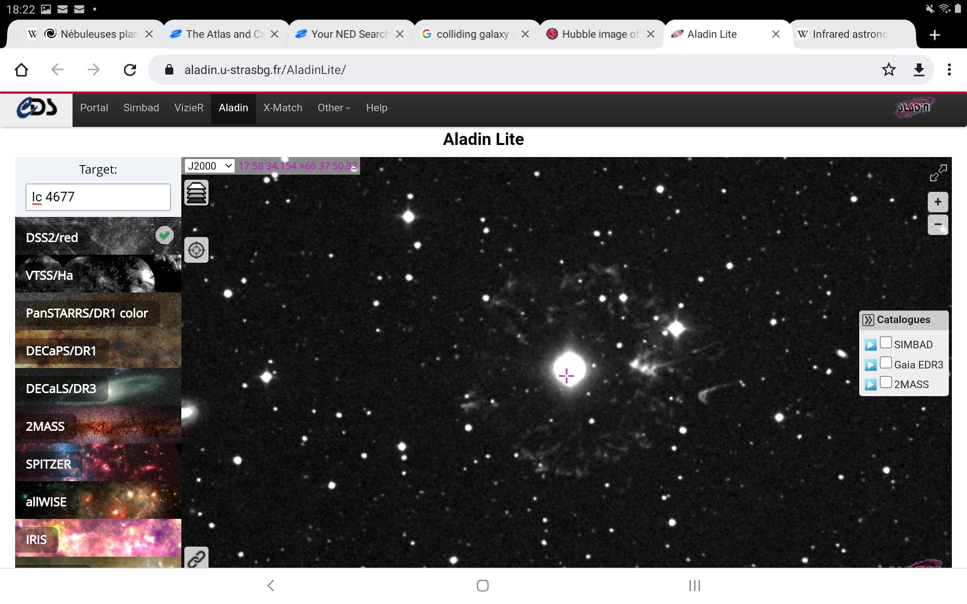This screenshot has width=967, height=604.
Task: Select the SPITZER survey thumbnail
Action: (98, 462)
